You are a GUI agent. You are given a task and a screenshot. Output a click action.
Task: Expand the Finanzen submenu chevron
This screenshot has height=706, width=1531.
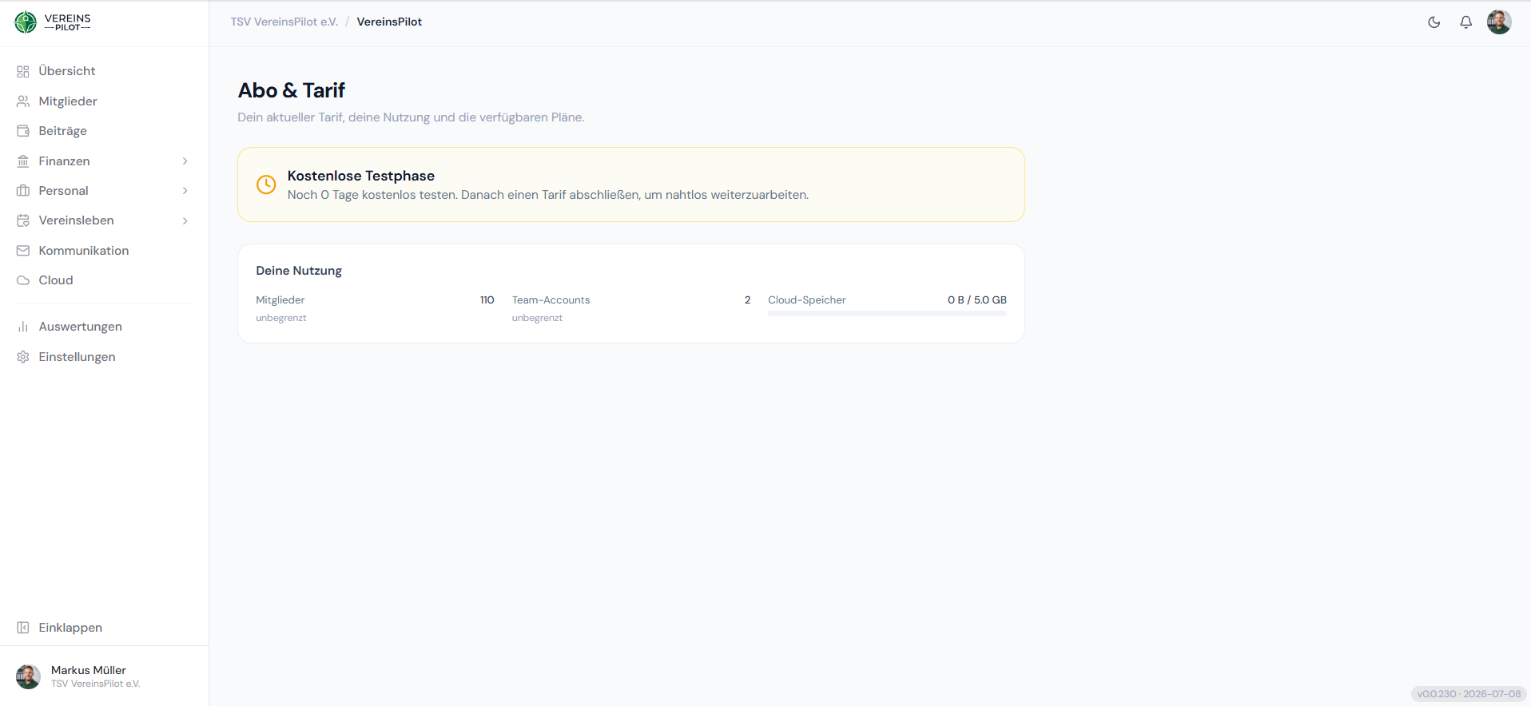(x=185, y=161)
